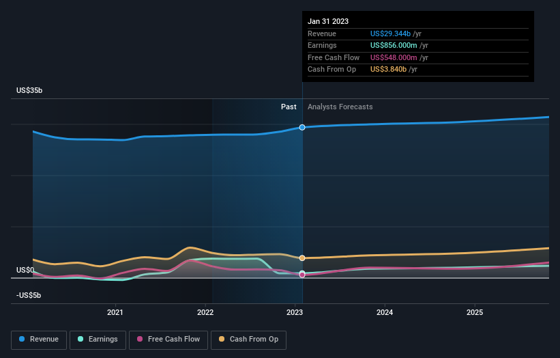Screen dimensions: 560x358
Task: Click the Jan 31 2023 tooltip date
Action: tap(328, 21)
